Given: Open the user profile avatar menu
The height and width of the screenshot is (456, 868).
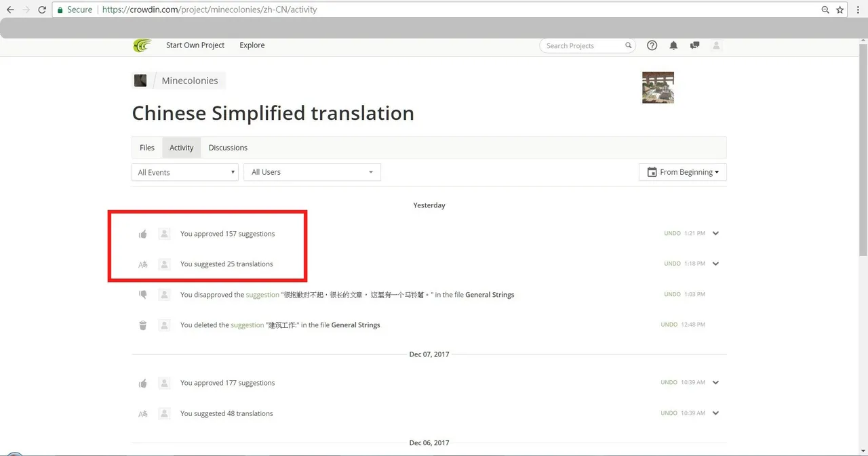Looking at the screenshot, I should (x=716, y=45).
